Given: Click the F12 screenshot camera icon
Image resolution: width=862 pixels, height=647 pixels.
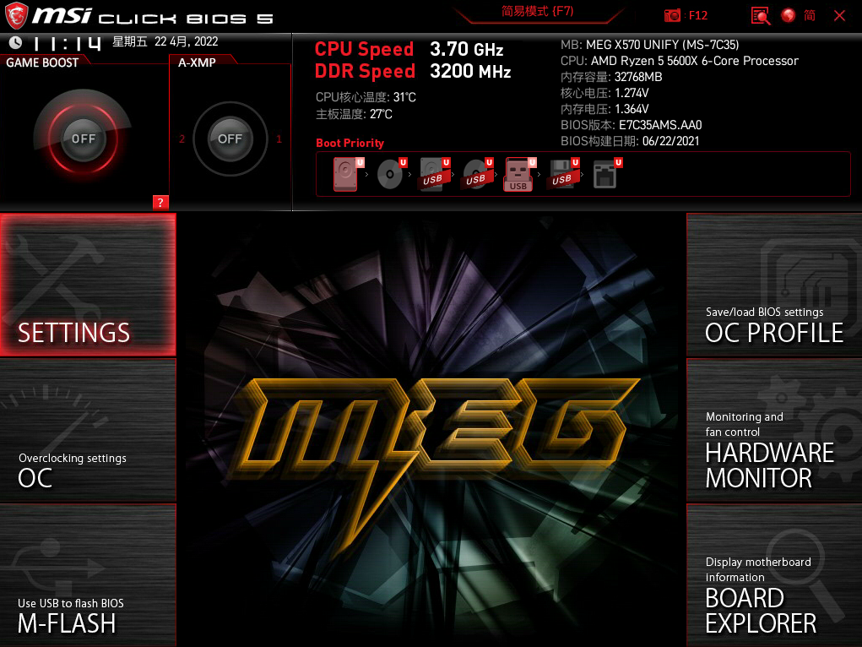Looking at the screenshot, I should pos(672,15).
